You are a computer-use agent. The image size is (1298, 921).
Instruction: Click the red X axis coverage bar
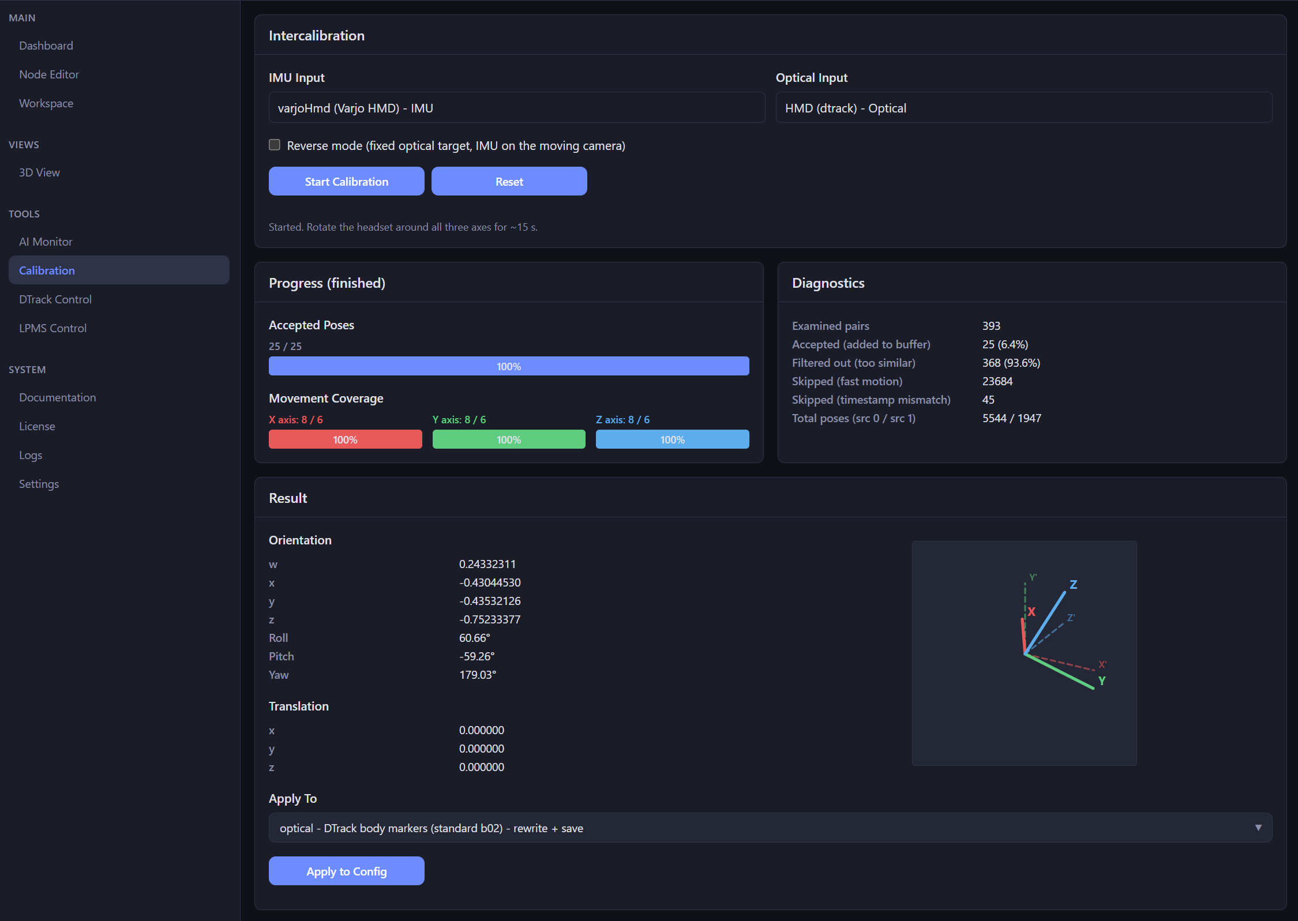coord(346,439)
